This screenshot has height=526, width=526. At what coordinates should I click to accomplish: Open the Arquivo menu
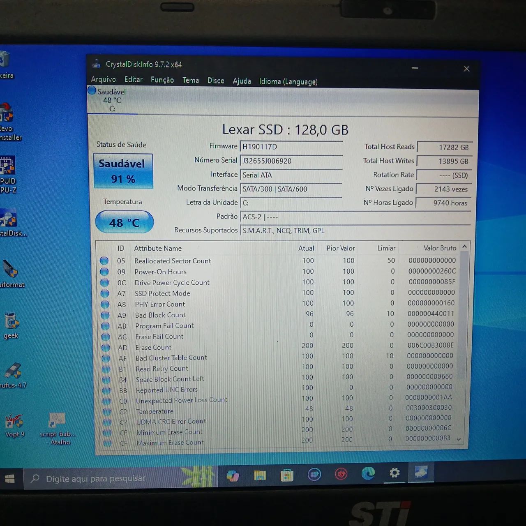point(103,79)
